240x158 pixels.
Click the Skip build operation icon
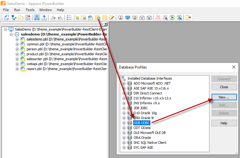[x=142, y=18]
